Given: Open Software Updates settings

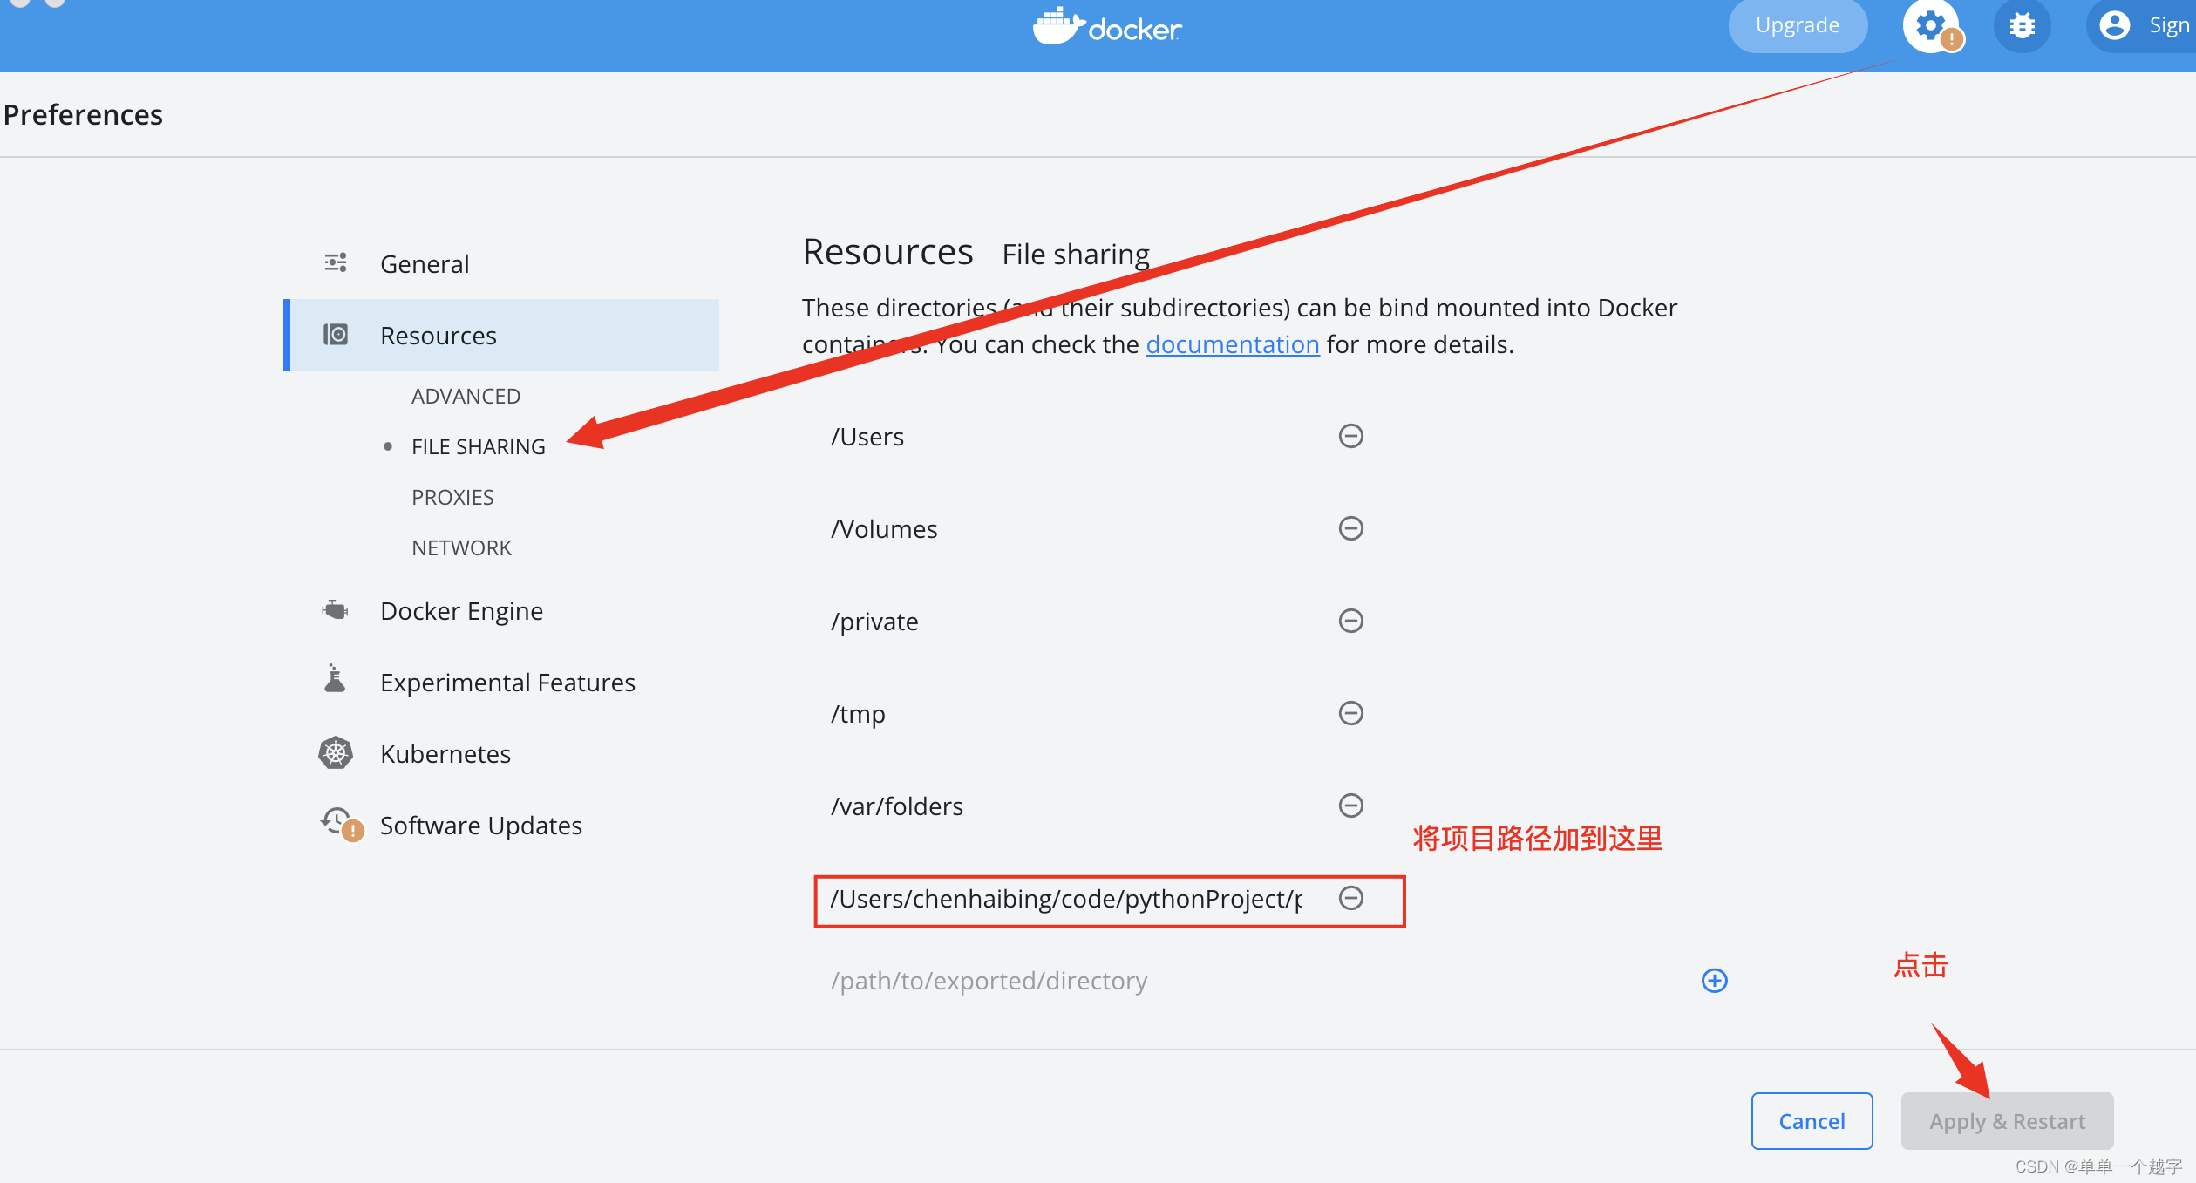Looking at the screenshot, I should click(x=502, y=826).
